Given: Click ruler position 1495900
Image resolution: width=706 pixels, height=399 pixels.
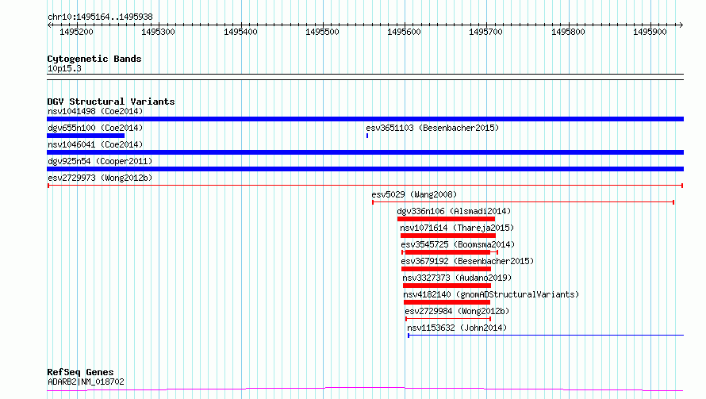Looking at the screenshot, I should click(650, 32).
